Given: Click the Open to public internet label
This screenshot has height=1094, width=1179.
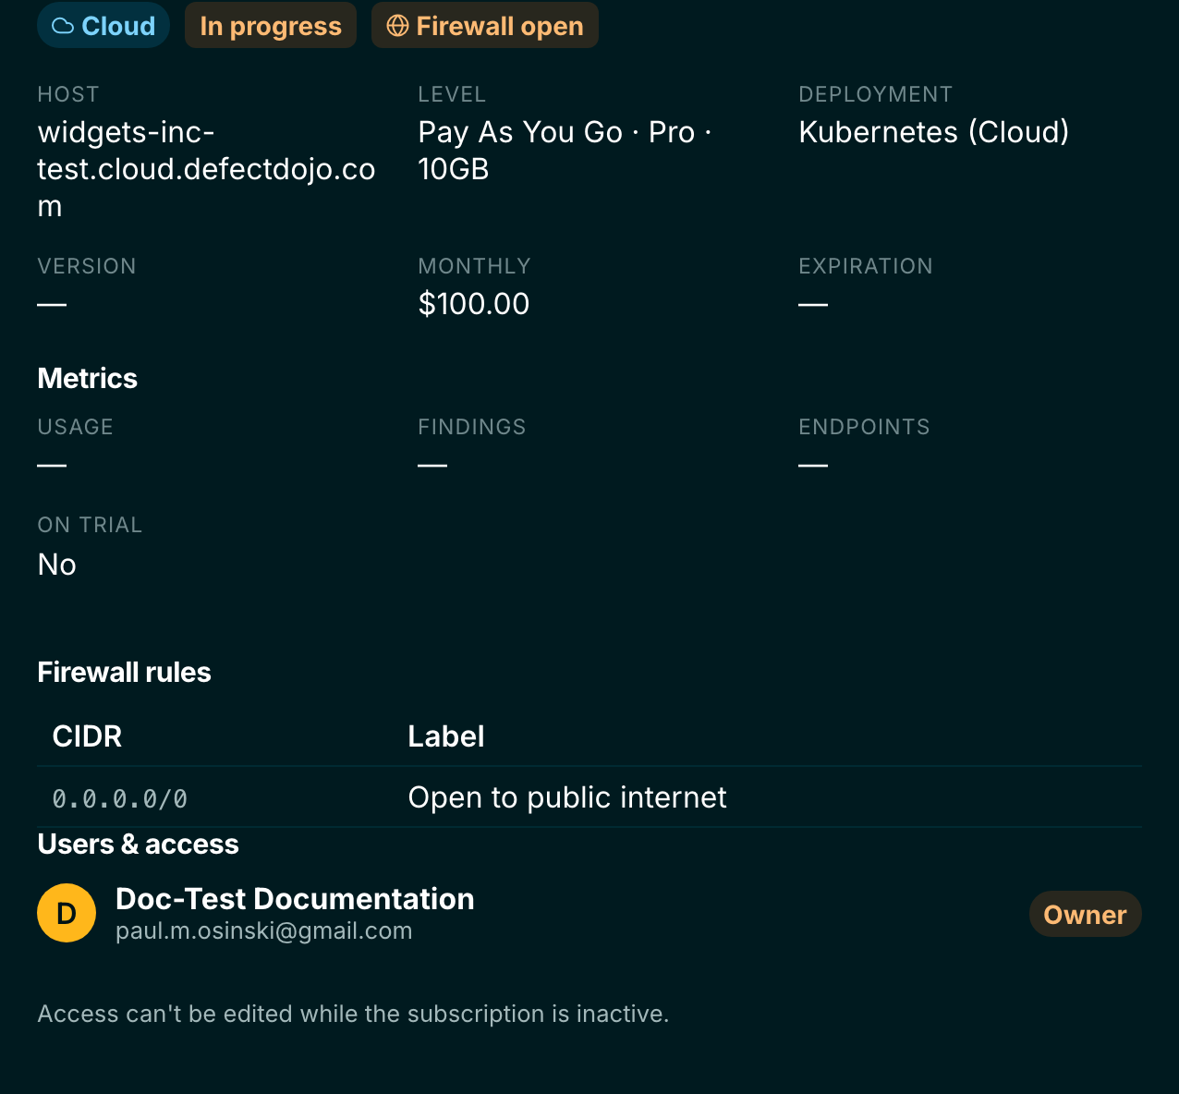Looking at the screenshot, I should tap(567, 797).
